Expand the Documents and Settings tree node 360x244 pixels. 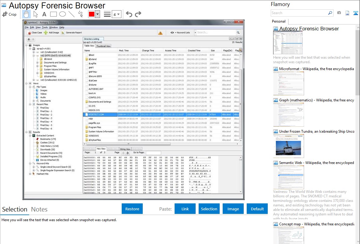(38, 63)
